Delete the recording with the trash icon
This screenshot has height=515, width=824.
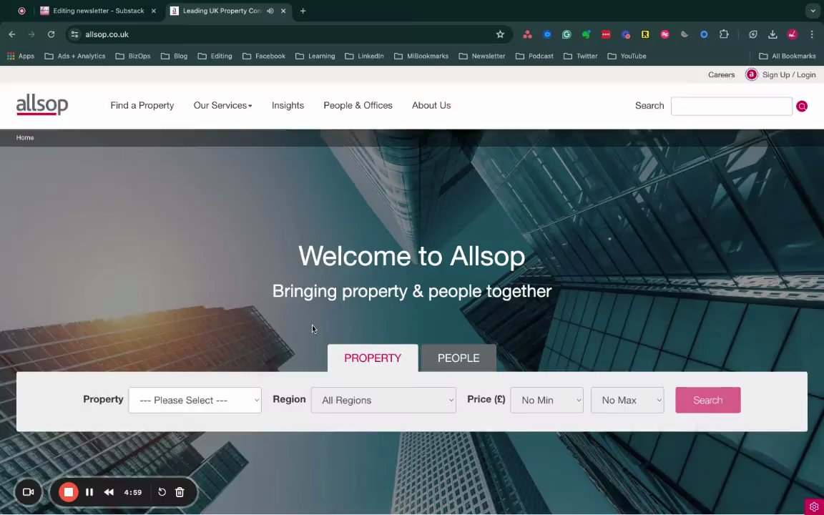[180, 492]
